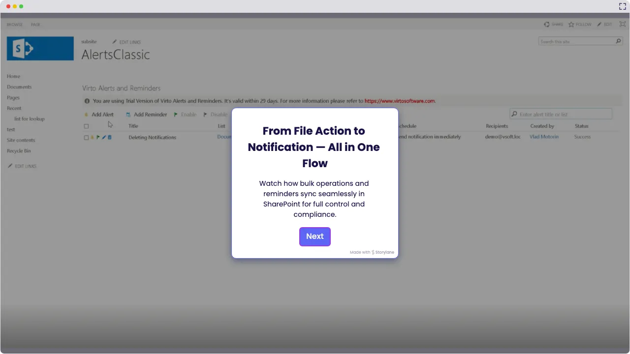Click the SharePoint logo tile

40,48
